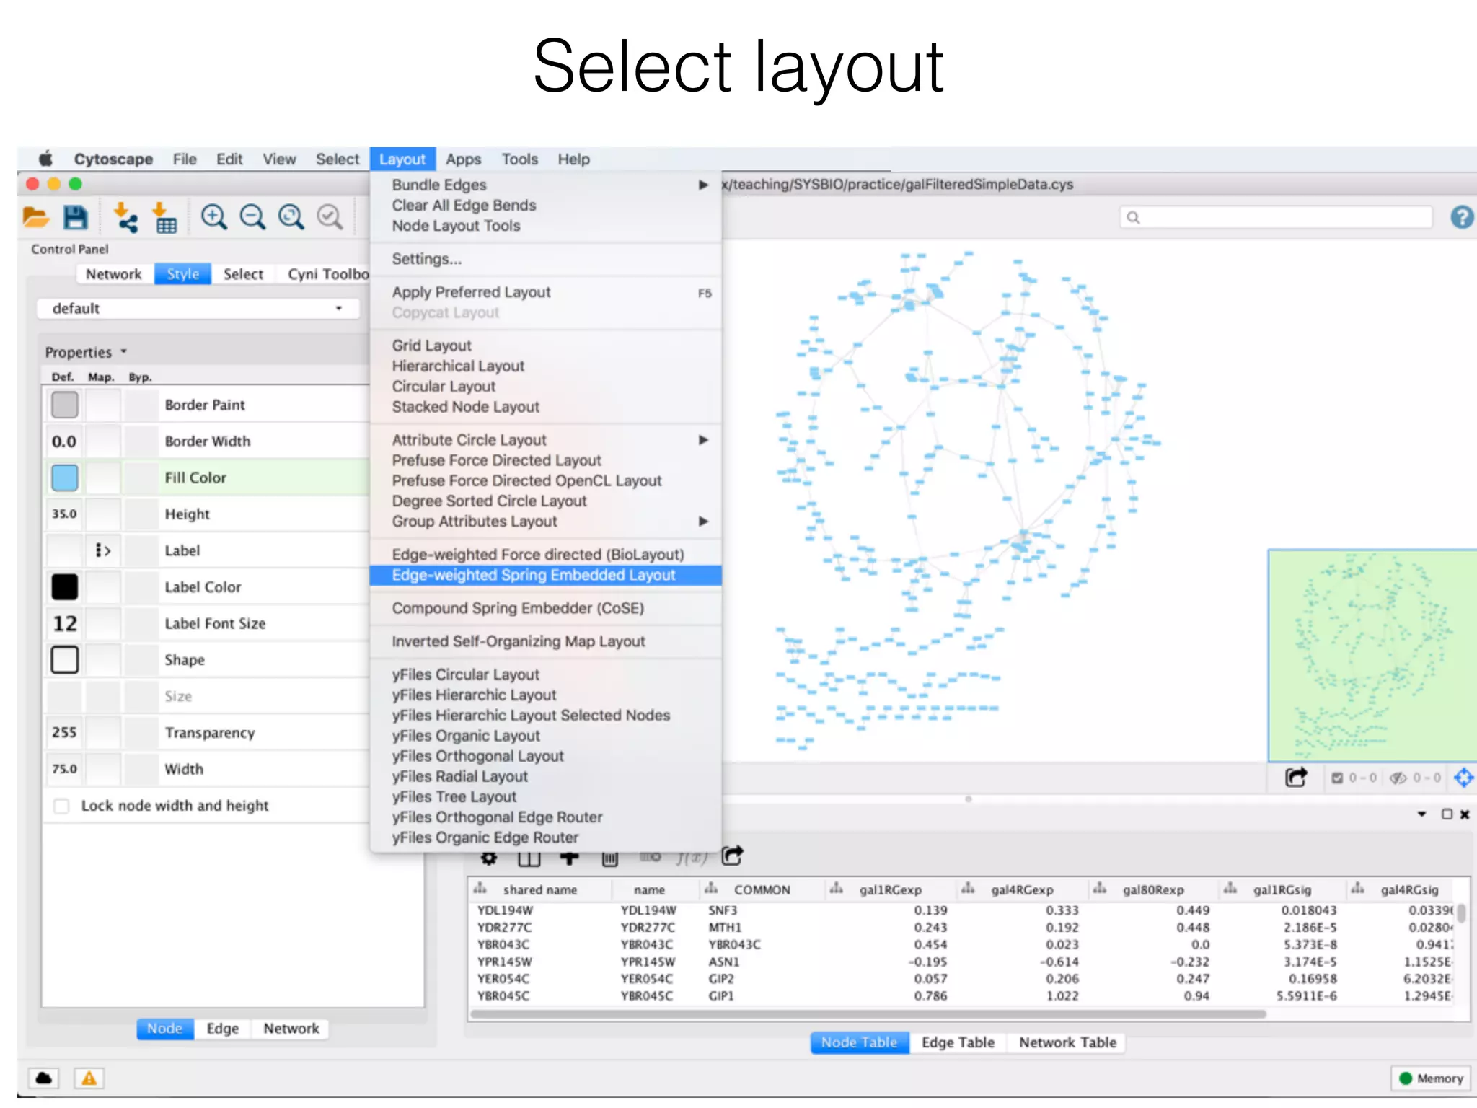Click Apply Preferred Layout
The width and height of the screenshot is (1477, 1108).
[x=545, y=292]
